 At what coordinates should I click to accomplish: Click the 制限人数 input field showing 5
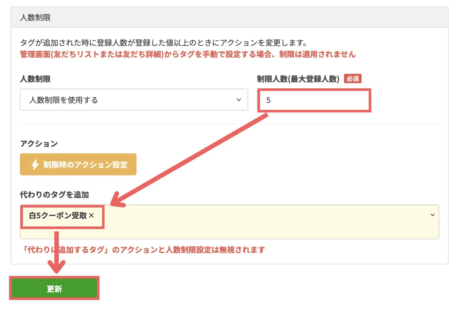pyautogui.click(x=314, y=100)
